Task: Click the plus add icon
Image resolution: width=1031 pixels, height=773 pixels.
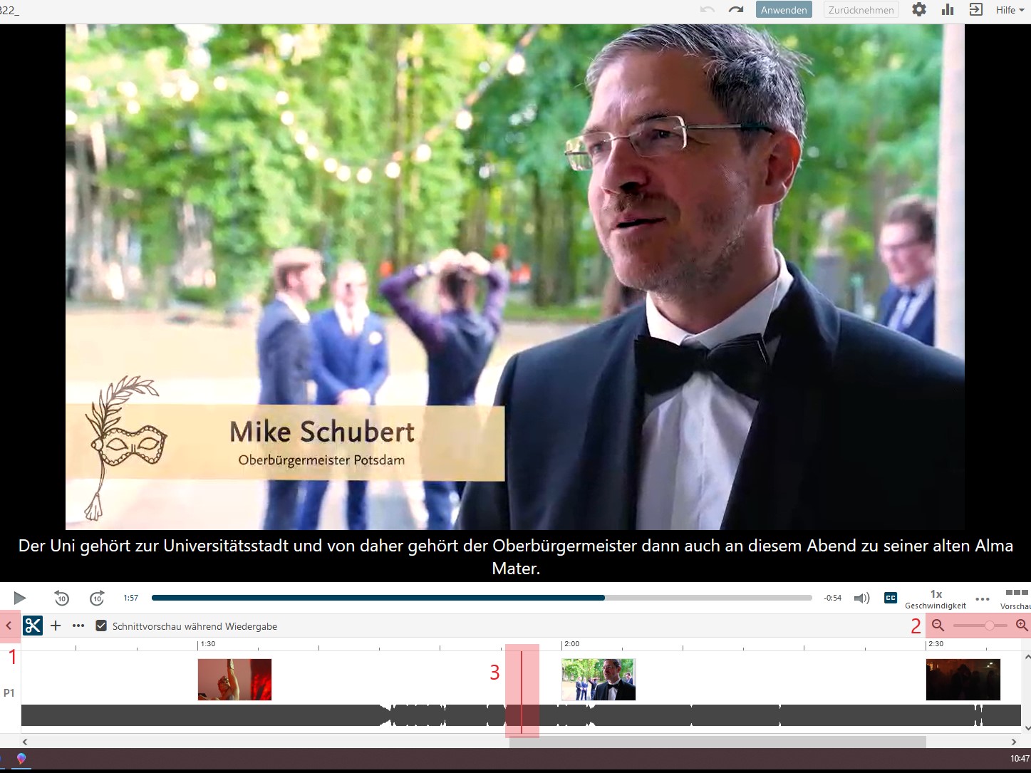Action: [56, 626]
